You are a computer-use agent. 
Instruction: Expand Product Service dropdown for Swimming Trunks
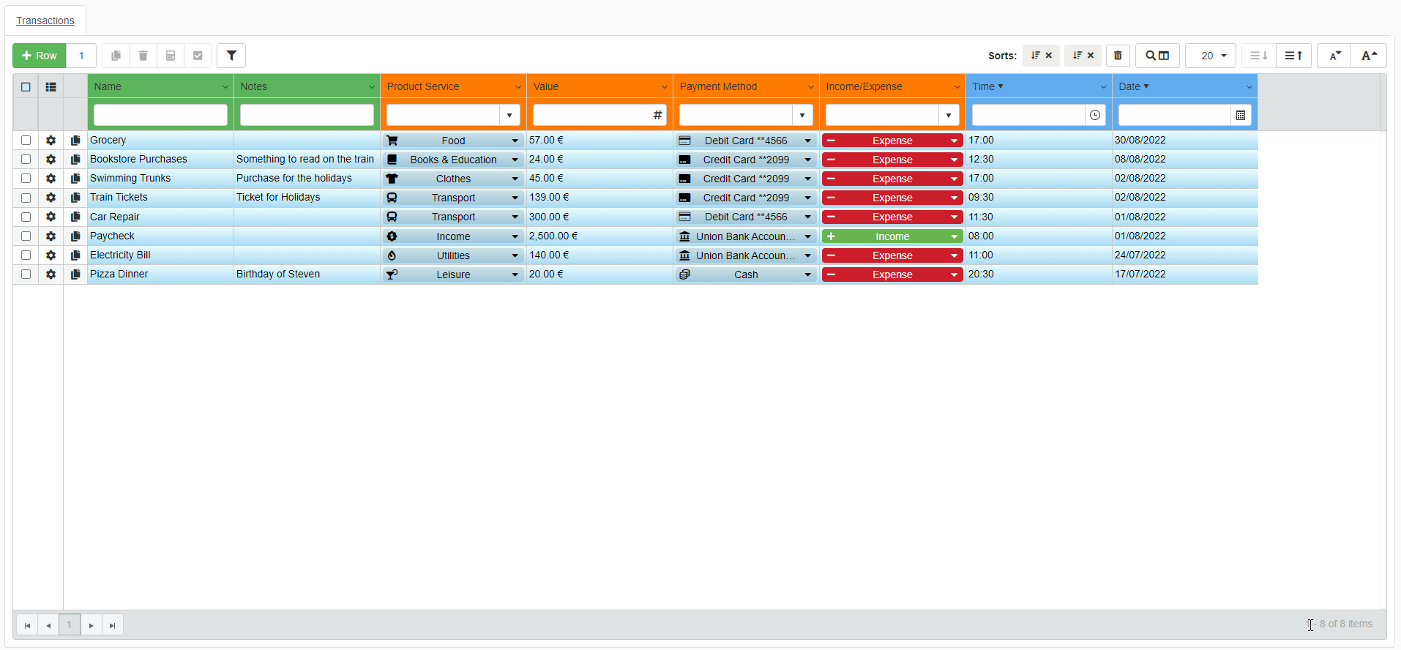click(x=515, y=179)
